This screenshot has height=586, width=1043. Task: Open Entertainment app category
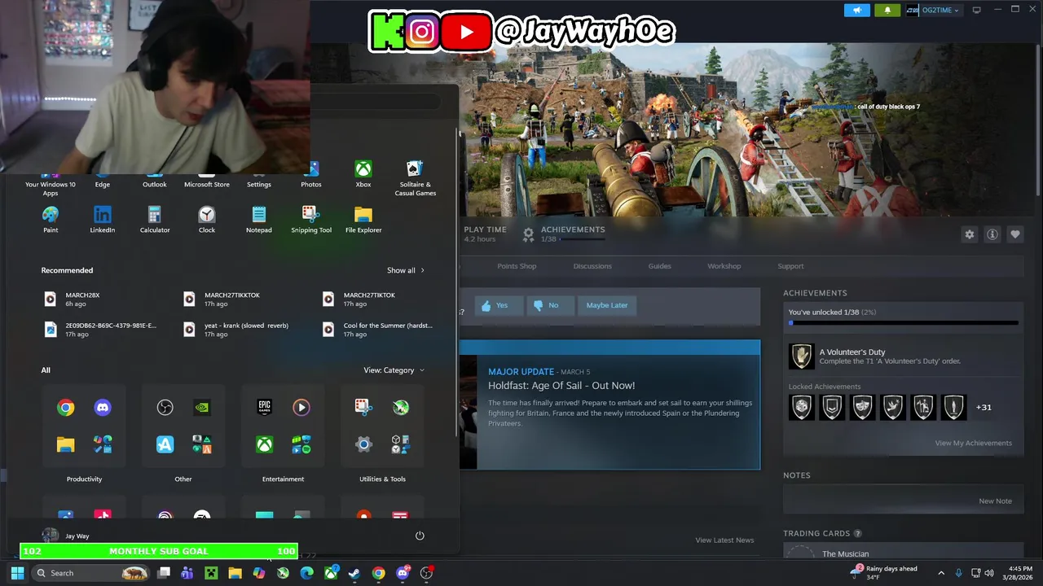click(283, 426)
